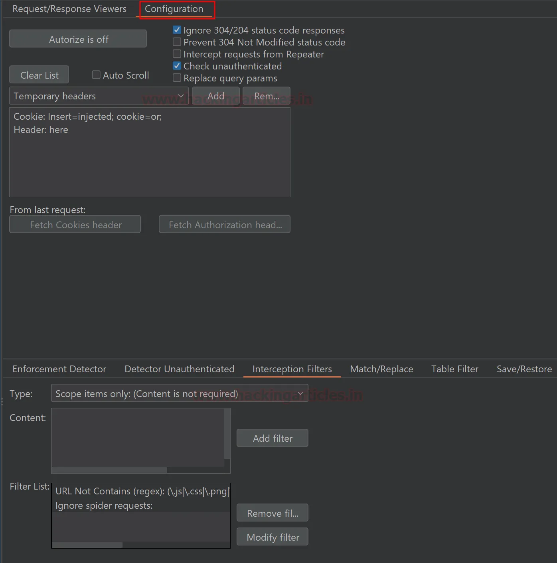Open the Enforcement Detector tab
Screen dimensions: 557x563
tap(59, 369)
